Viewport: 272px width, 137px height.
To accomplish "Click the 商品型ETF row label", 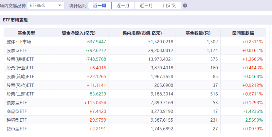I will (x=17, y=112).
